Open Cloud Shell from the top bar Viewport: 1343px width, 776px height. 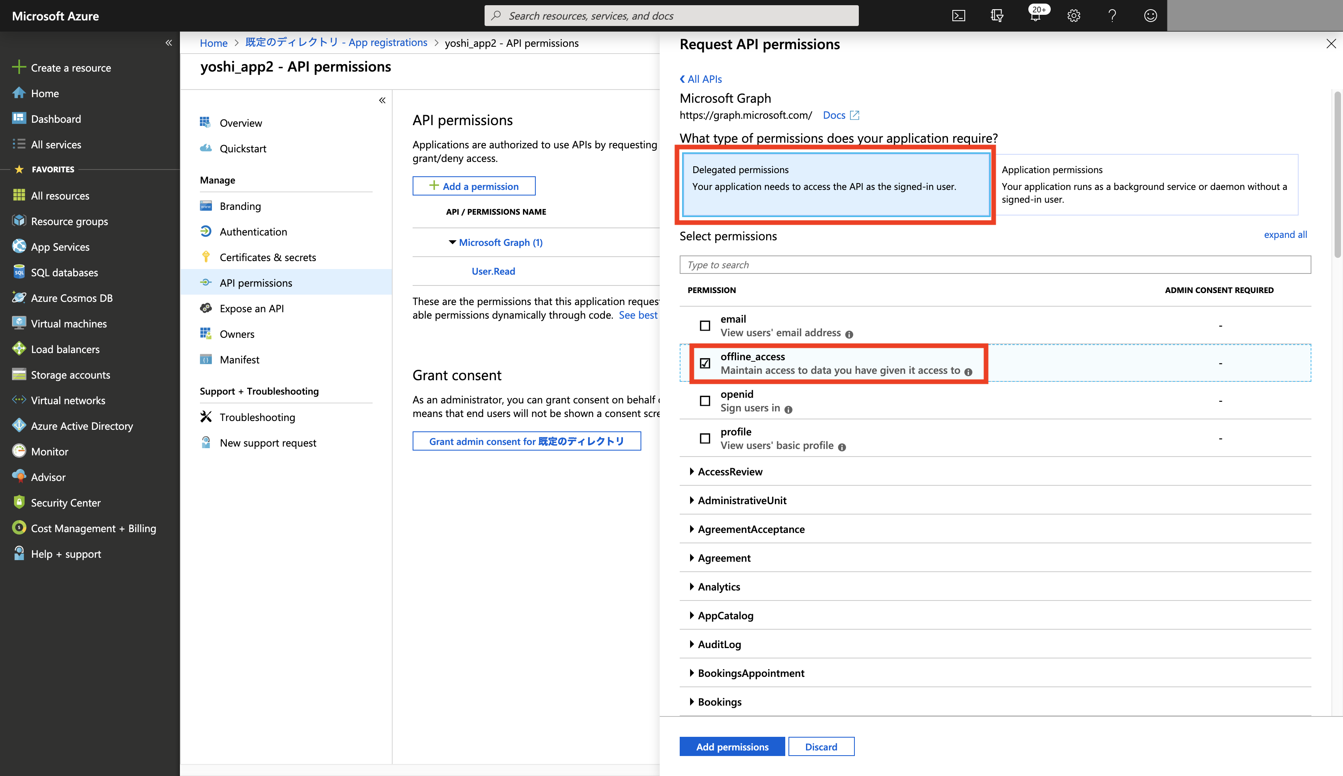pos(958,16)
